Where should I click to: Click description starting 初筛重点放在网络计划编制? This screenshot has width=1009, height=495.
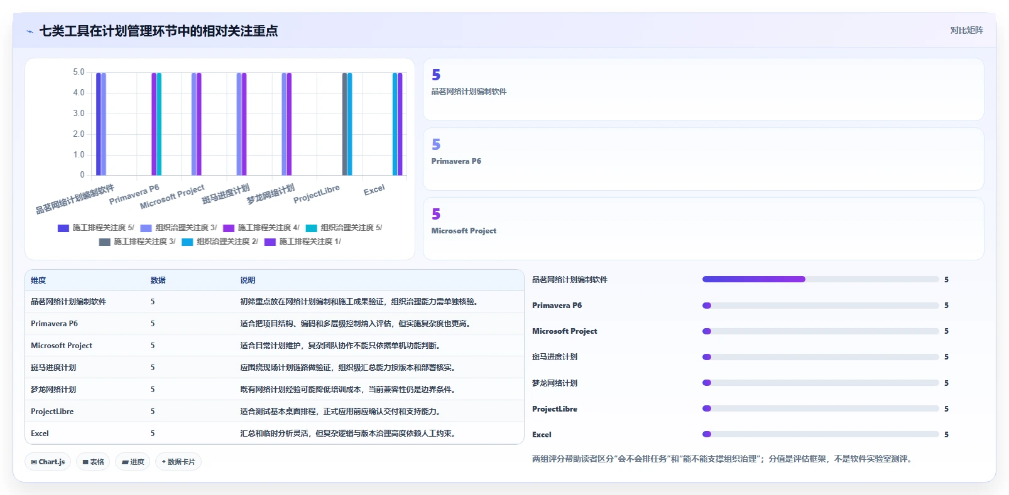point(361,302)
